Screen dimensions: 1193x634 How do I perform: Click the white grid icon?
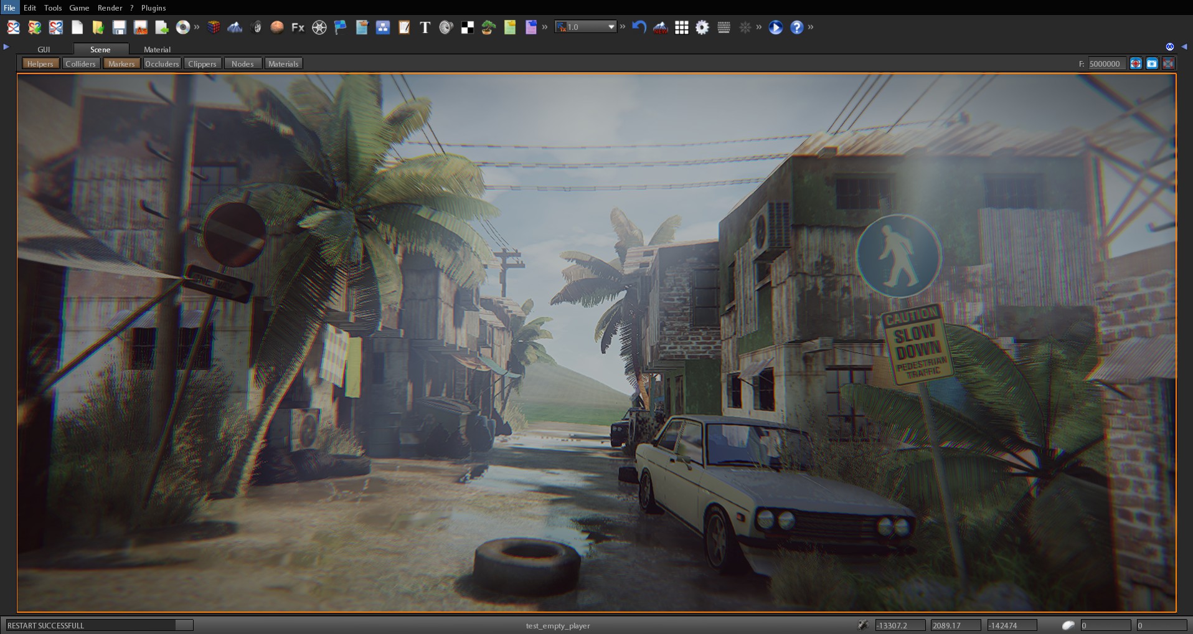682,27
